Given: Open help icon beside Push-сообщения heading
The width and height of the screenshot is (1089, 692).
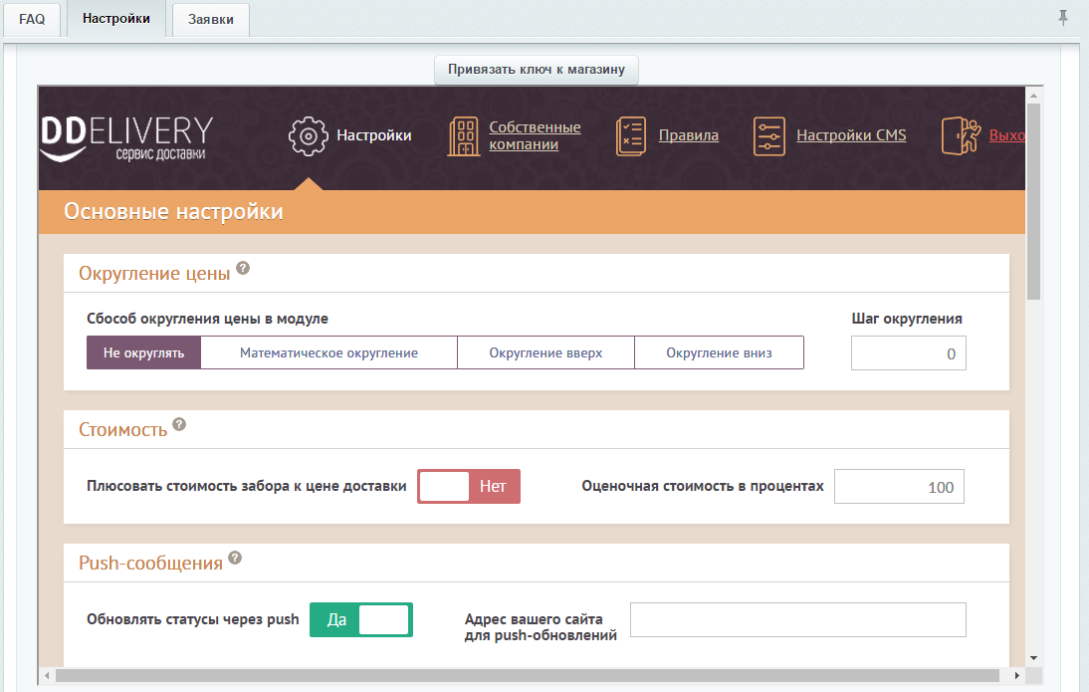Looking at the screenshot, I should pos(235,558).
